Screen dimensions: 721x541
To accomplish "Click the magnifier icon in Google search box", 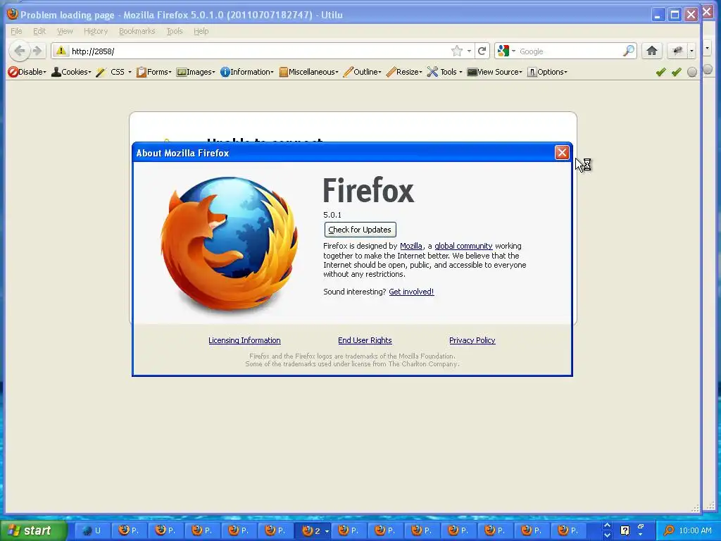I will pos(628,51).
